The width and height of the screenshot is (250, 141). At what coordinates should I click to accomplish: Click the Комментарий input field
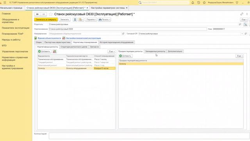coord(149,136)
